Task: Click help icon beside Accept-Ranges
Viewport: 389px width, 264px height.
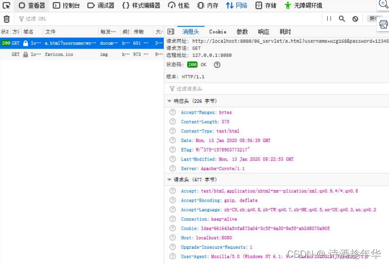Action: (x=173, y=112)
